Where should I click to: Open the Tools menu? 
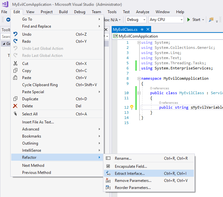112,12
